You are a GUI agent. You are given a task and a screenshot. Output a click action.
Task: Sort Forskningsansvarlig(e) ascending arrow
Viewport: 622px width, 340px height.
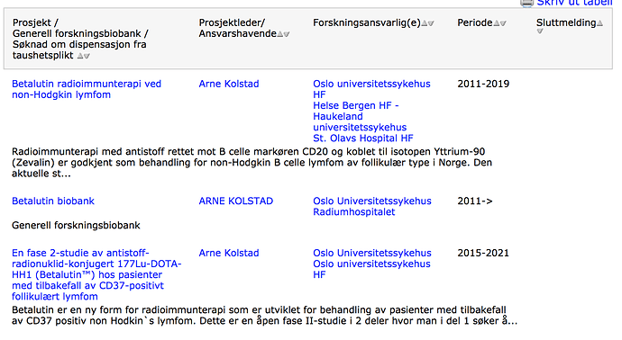[x=425, y=23]
